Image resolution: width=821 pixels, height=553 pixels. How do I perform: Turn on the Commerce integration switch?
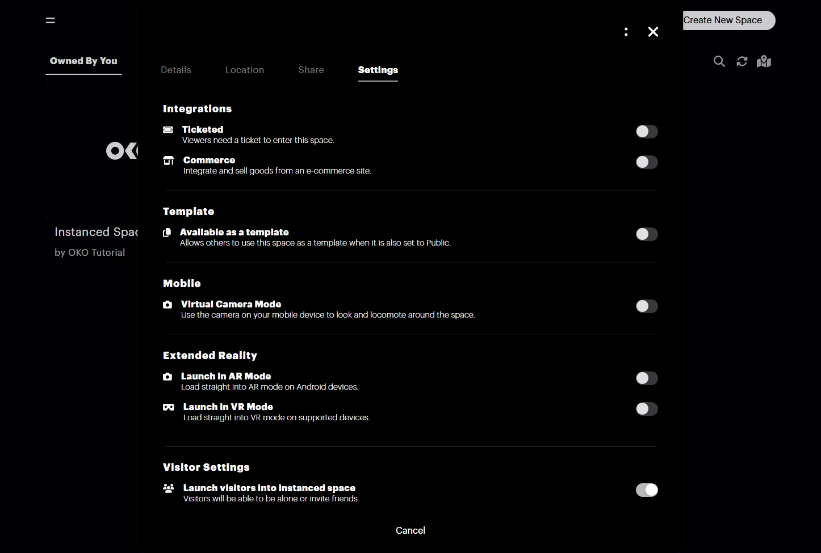click(647, 162)
